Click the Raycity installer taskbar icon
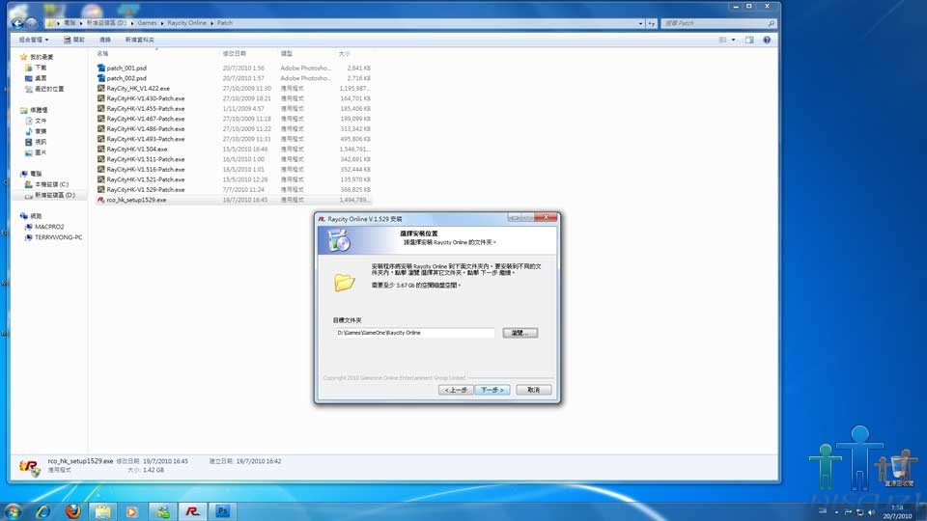Viewport: 927px width, 521px height. click(192, 511)
